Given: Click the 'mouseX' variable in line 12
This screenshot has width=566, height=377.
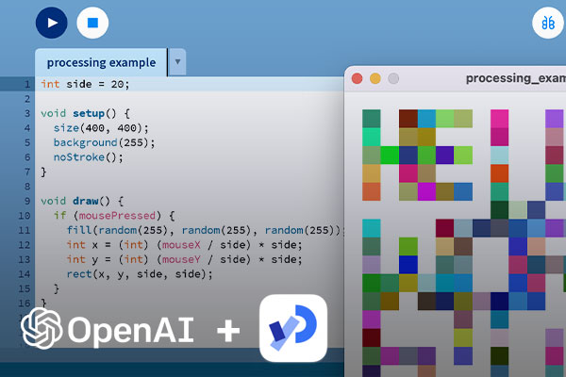Looking at the screenshot, I should tap(181, 245).
